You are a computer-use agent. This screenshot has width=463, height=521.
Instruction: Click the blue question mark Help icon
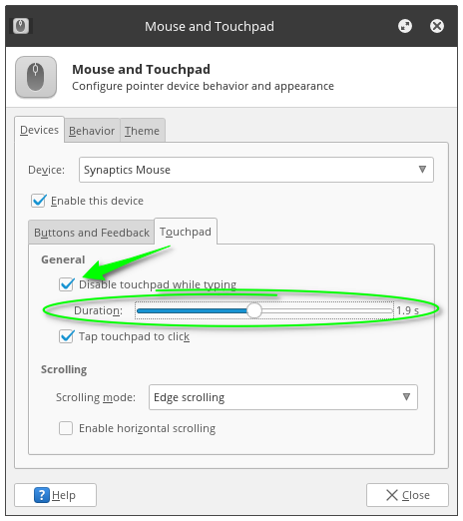pos(42,495)
